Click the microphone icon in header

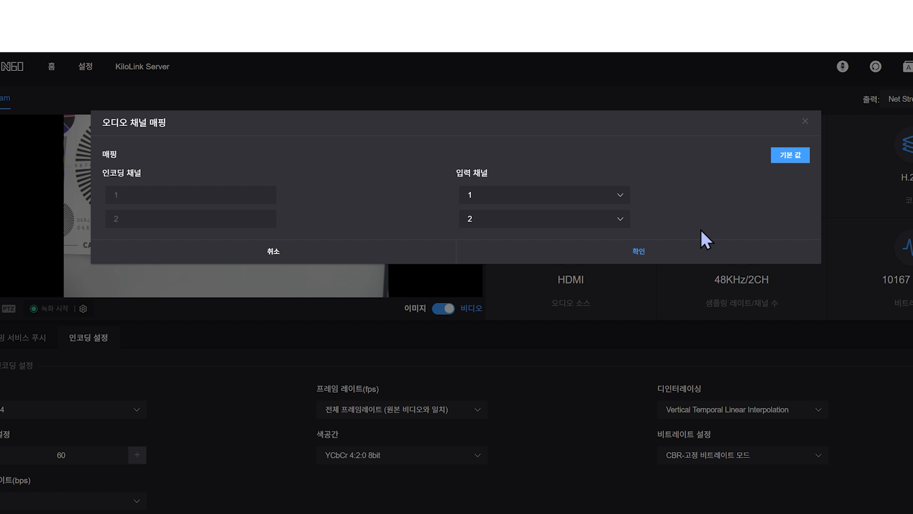tap(842, 67)
